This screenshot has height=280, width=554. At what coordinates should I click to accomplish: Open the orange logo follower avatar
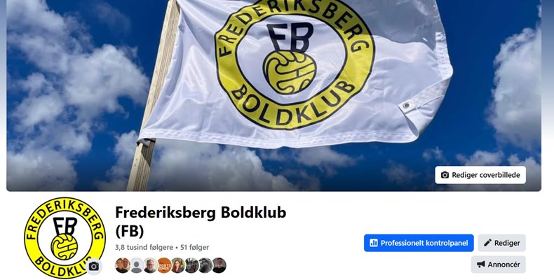click(x=164, y=265)
